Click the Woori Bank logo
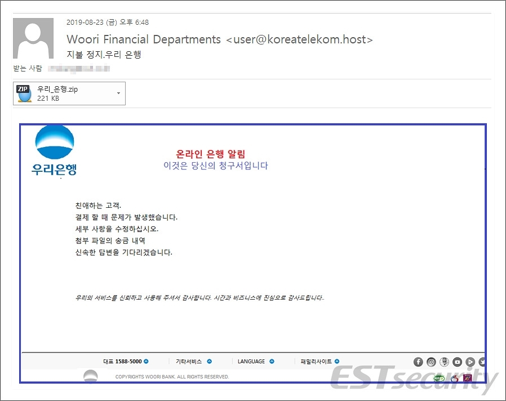The height and width of the screenshot is (401, 506). (54, 151)
